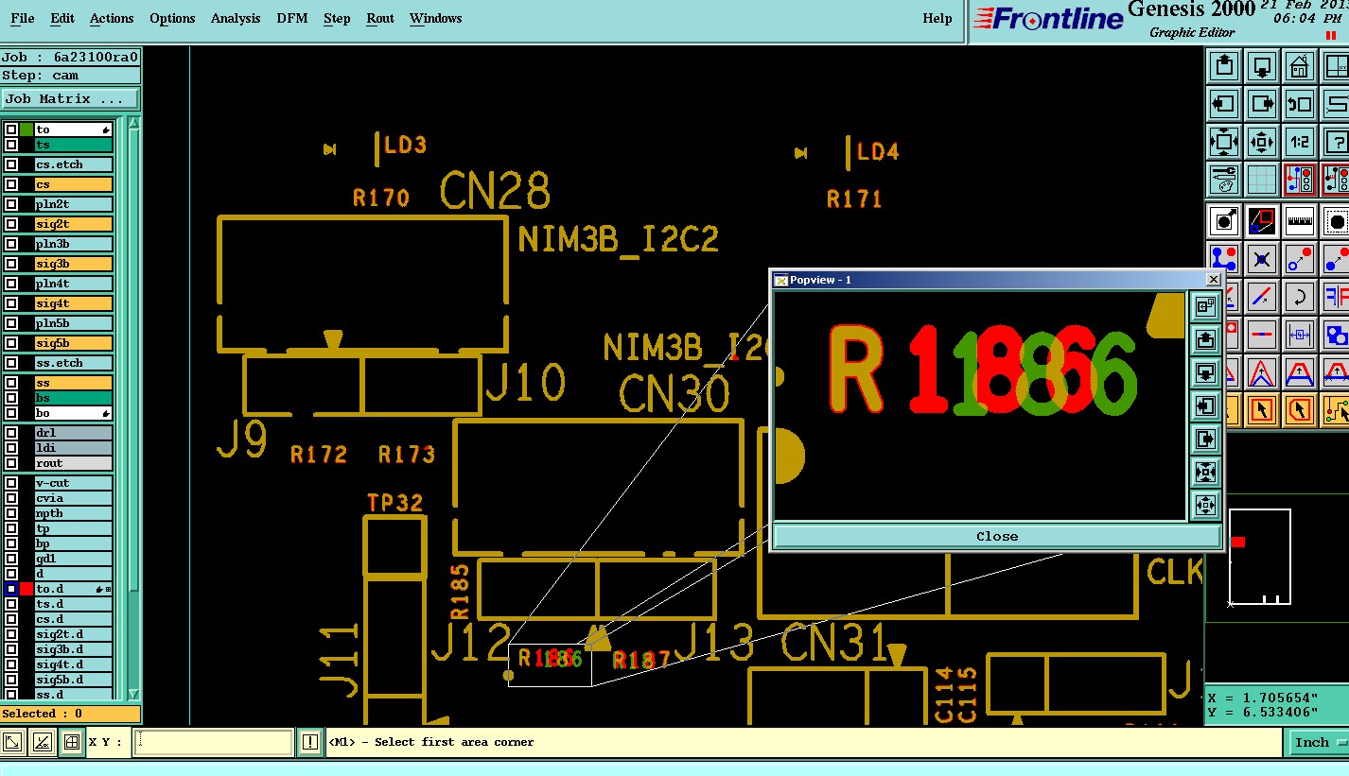This screenshot has height=776, width=1349.
Task: Click the 1:2 scale icon
Action: pyautogui.click(x=1300, y=142)
